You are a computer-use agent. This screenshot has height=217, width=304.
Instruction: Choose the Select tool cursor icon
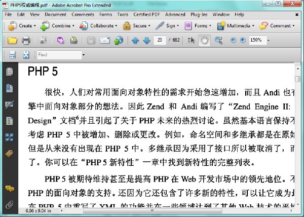191,41
